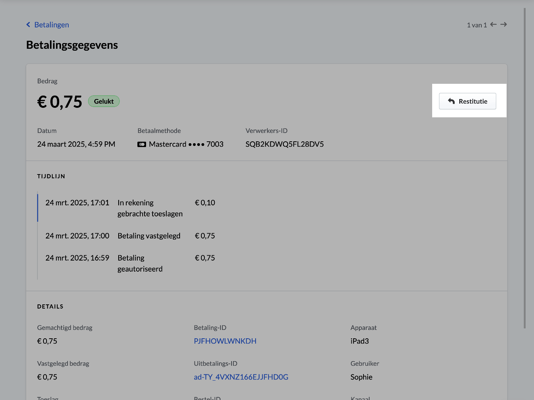Screen dimensions: 534x400
Task: Click the back chevron next to Betalingen
Action: coord(28,25)
